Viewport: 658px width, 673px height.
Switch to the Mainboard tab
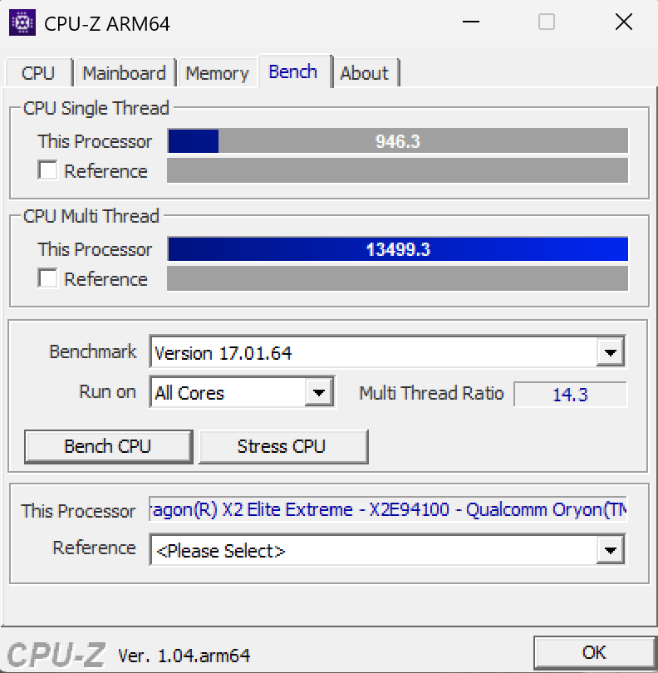[124, 73]
